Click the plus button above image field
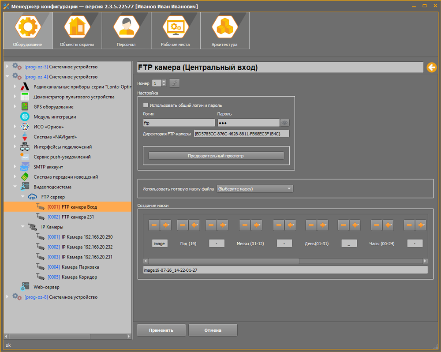 pos(165,225)
